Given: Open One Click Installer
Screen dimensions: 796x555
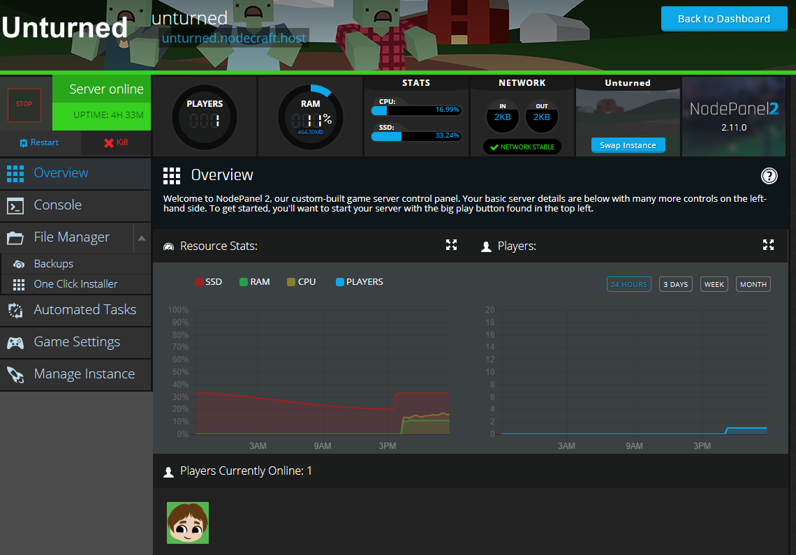Looking at the screenshot, I should coord(75,284).
